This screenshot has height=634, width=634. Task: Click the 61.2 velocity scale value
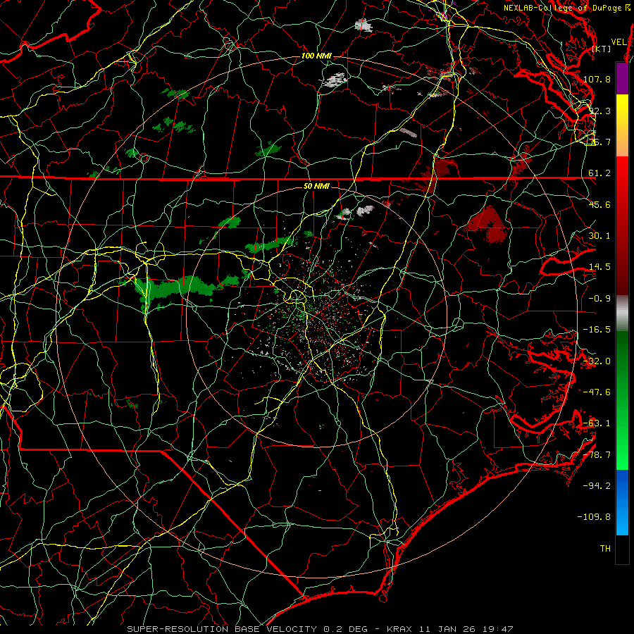point(599,173)
